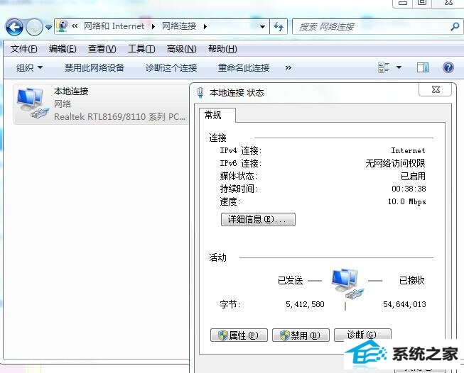Screen dimensions: 464x373
Task: Expand arrow after 网络连接 breadcrumb
Action: pos(205,26)
